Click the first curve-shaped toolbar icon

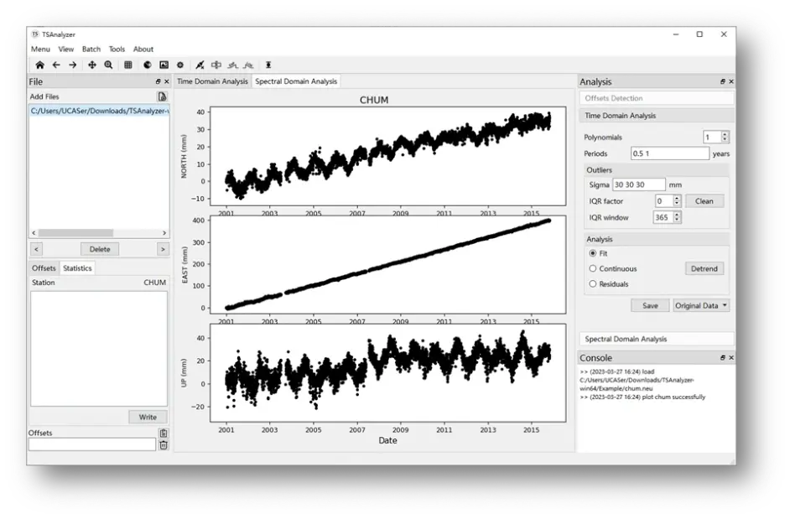[232, 65]
